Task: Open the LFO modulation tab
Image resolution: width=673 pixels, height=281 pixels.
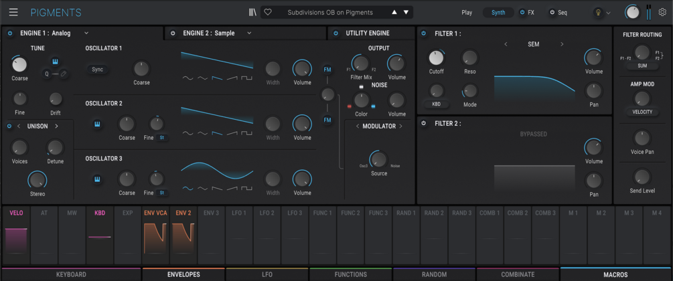Action: [x=267, y=274]
